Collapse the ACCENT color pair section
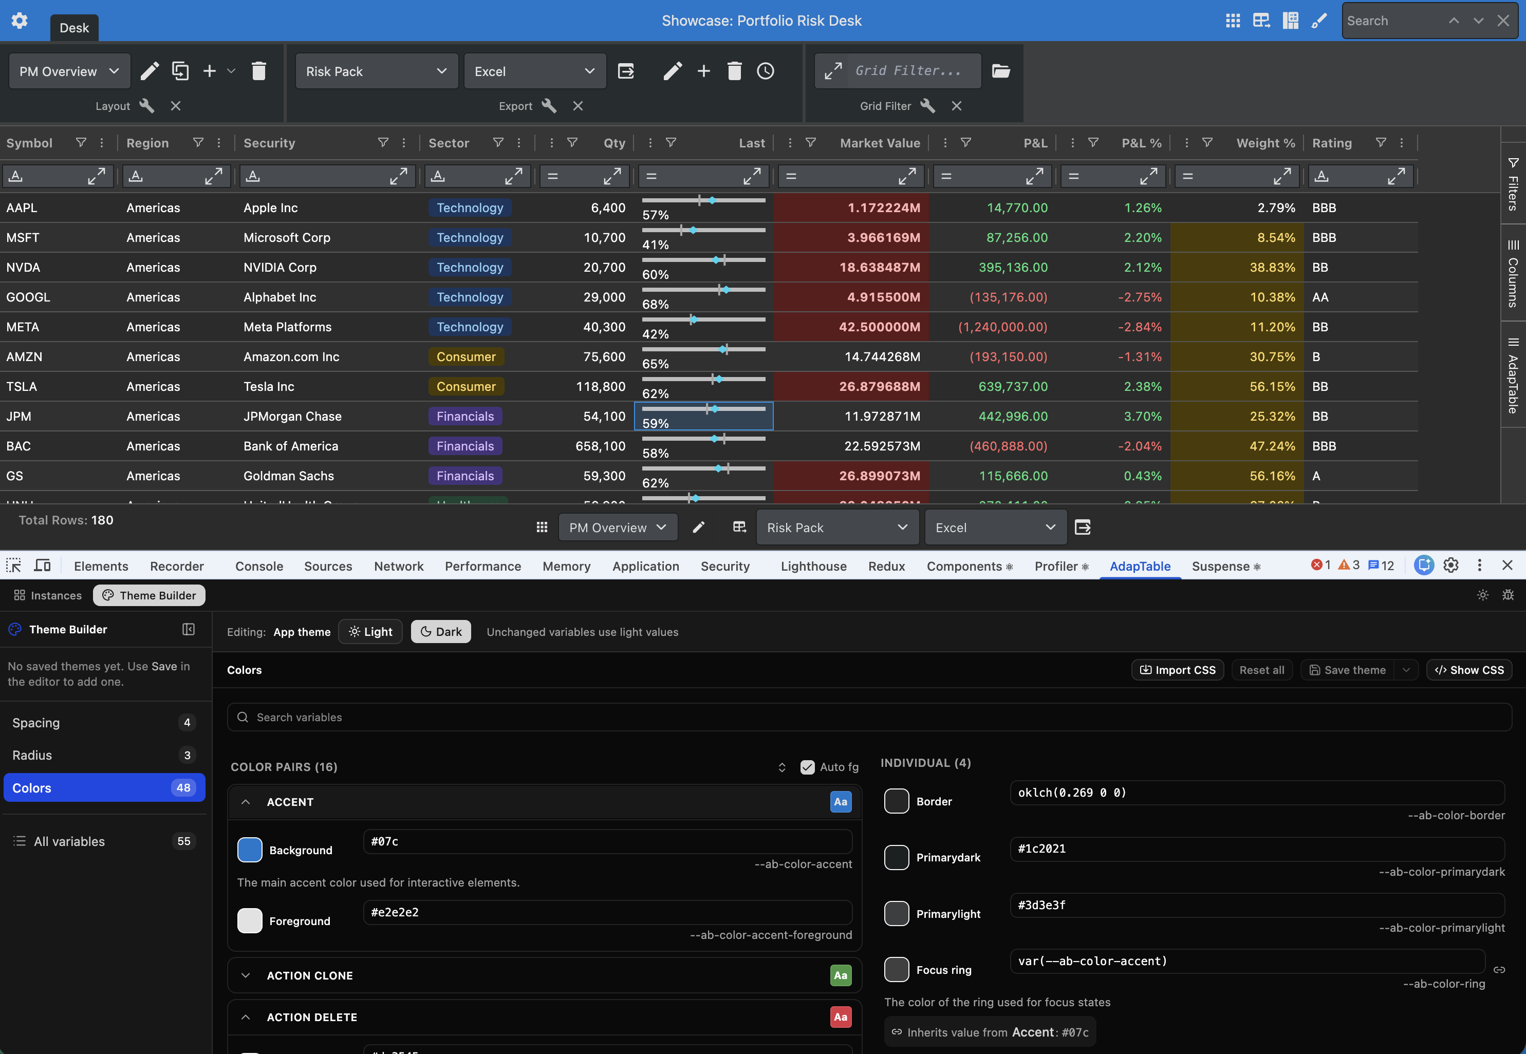Image resolution: width=1526 pixels, height=1054 pixels. coord(246,802)
